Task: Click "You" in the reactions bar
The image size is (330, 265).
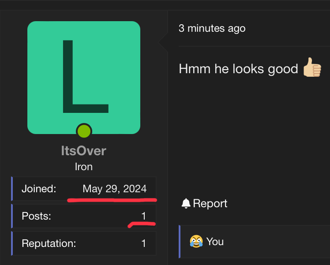Action: [215, 242]
